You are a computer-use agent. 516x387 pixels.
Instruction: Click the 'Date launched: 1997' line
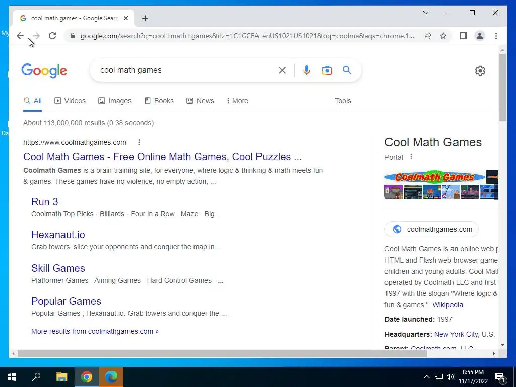point(418,319)
